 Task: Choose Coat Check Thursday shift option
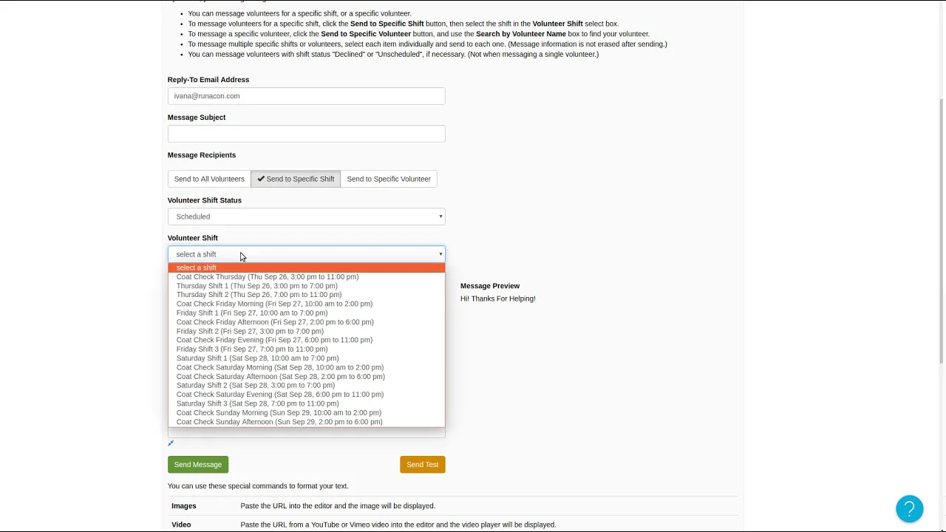coord(306,276)
